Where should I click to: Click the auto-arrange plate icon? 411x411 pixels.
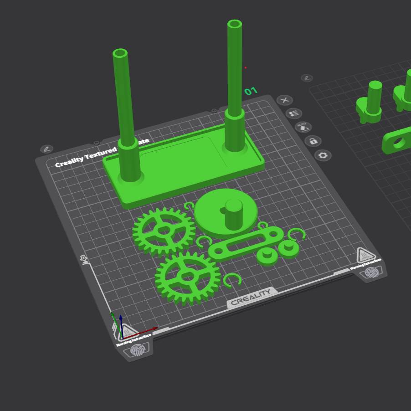(303, 127)
